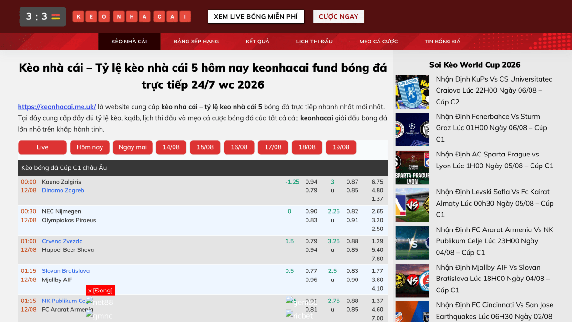
Task: Open Levski Sofia vs Kairat Almaty thumbnail
Action: (412, 205)
